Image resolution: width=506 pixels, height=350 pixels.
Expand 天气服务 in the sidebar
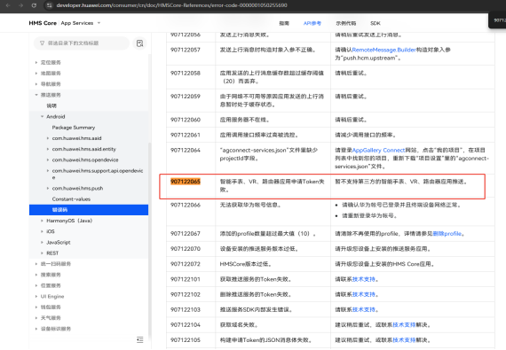[x=36, y=318]
